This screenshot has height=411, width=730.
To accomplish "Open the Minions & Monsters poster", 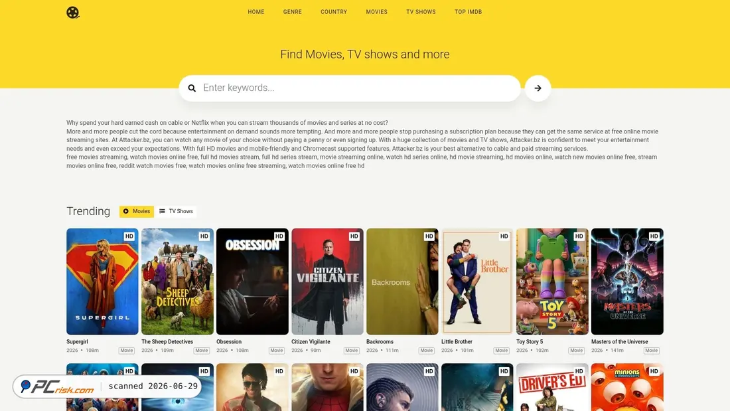I will tap(627, 387).
